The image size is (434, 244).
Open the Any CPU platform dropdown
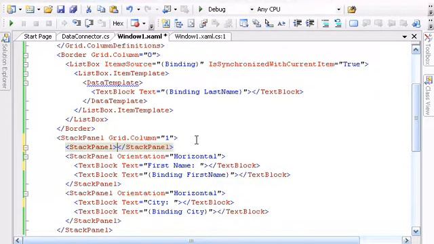pos(338,9)
